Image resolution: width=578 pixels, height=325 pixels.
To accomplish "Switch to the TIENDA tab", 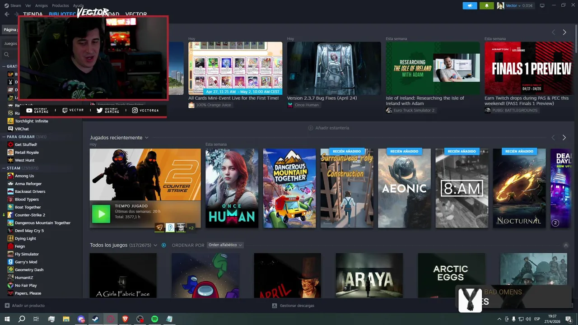I will [x=33, y=14].
